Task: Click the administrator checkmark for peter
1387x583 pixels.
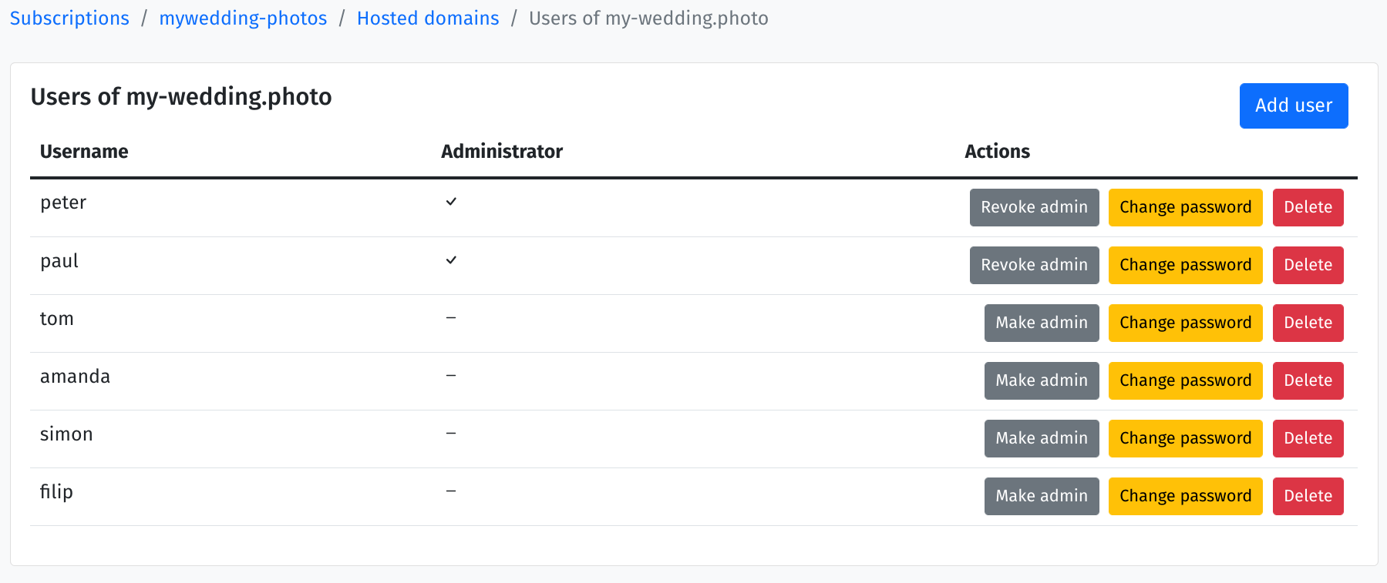Action: coord(451,202)
